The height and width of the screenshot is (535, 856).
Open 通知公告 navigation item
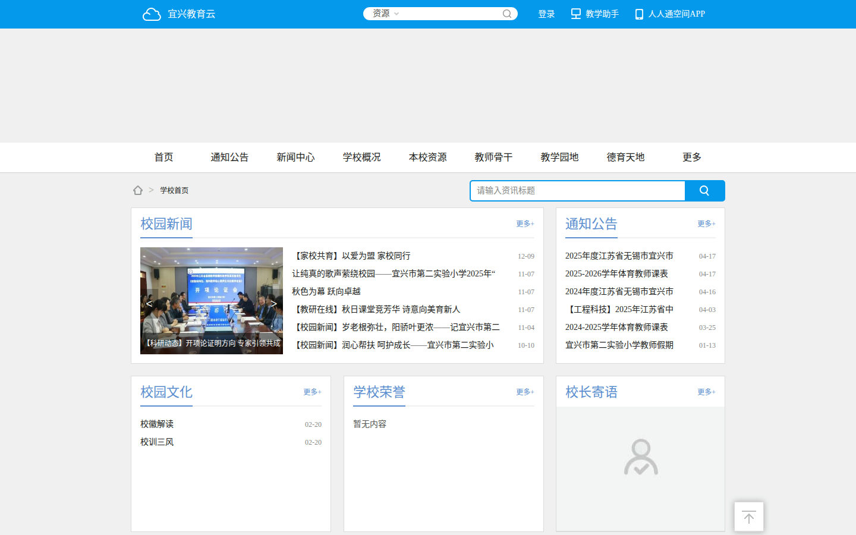click(229, 157)
